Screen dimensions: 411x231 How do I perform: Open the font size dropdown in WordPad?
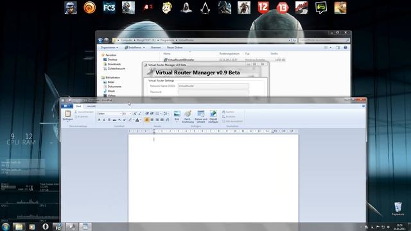click(130, 114)
